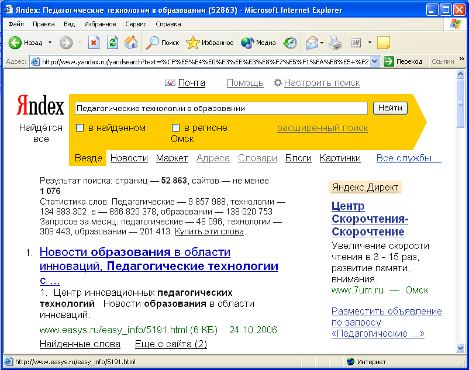Viewport: 469px width, 370px height.
Task: Click the Forward arrow toolbar icon
Action: [x=66, y=43]
